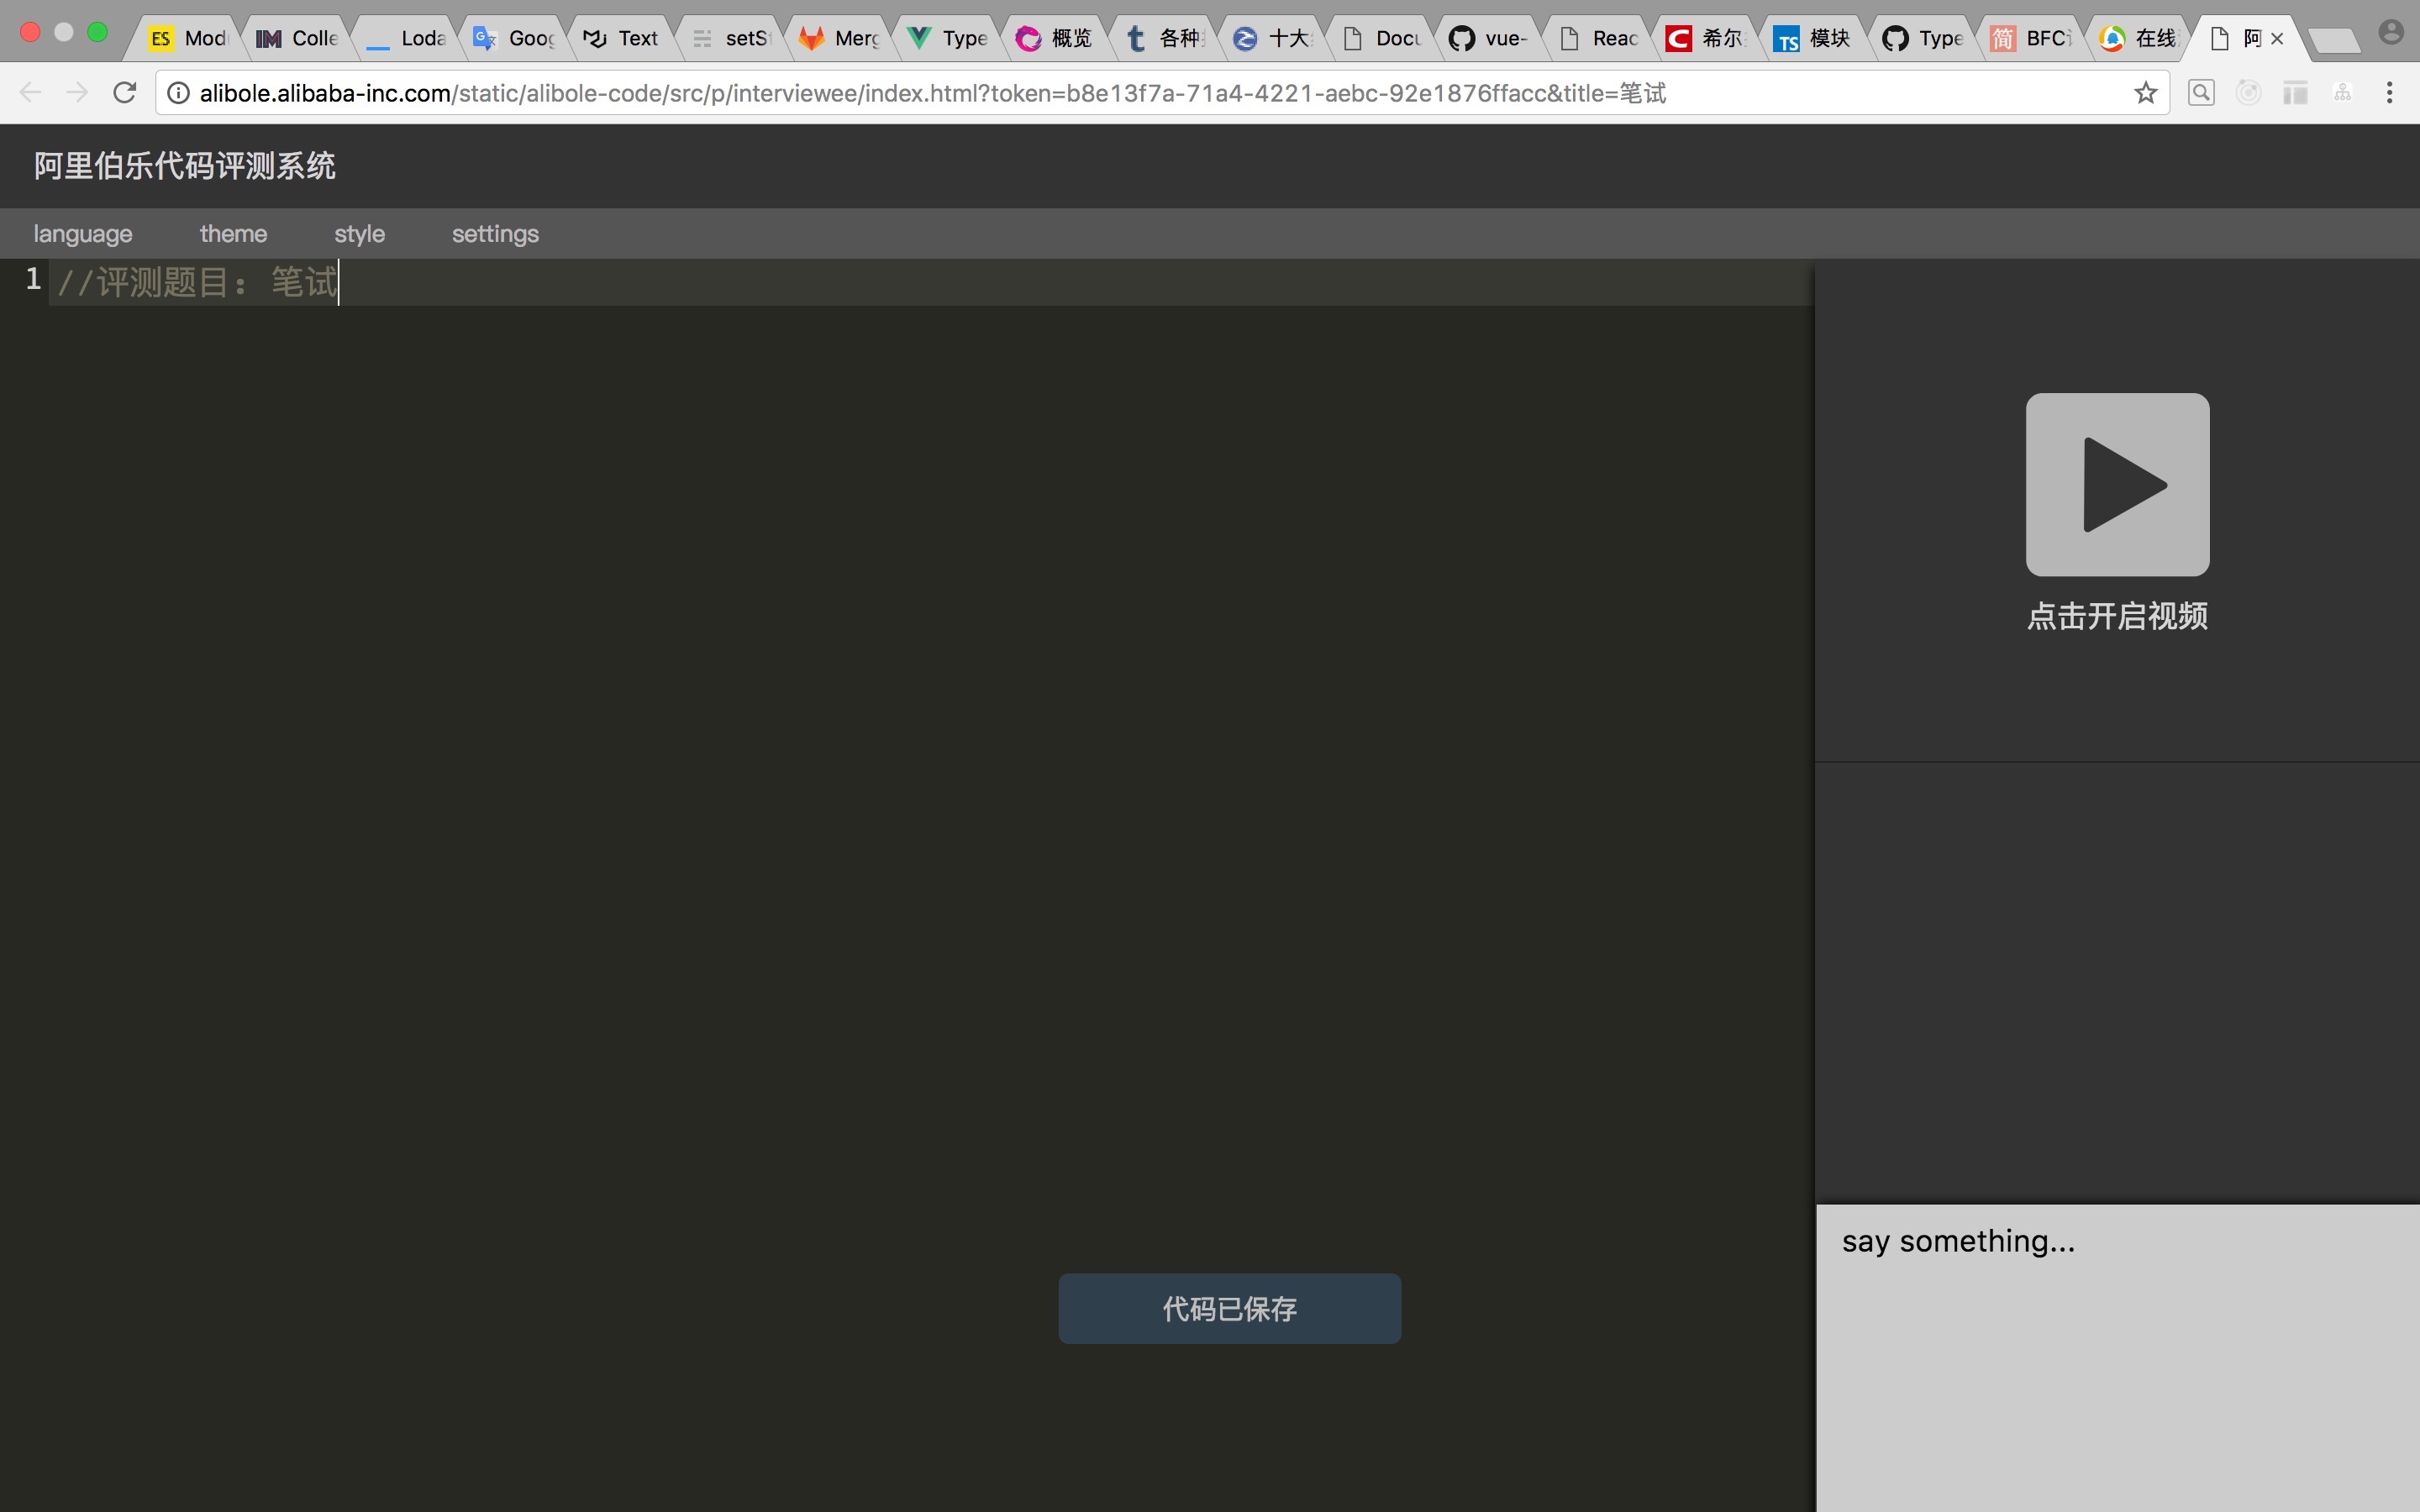
Task: Click the tree-like extension icon
Action: (x=2342, y=93)
